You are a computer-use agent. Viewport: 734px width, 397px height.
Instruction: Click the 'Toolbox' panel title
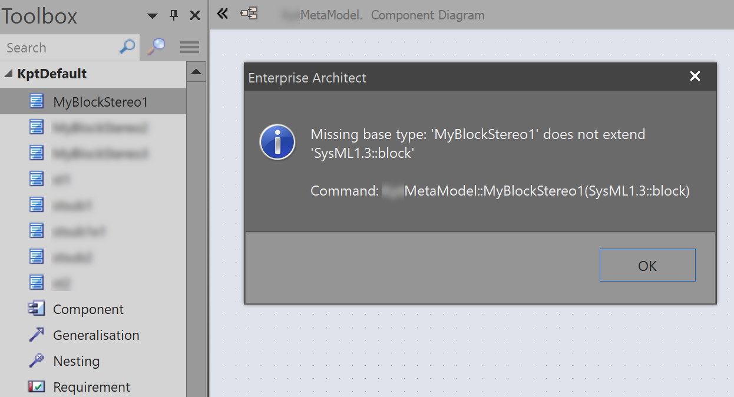point(39,16)
